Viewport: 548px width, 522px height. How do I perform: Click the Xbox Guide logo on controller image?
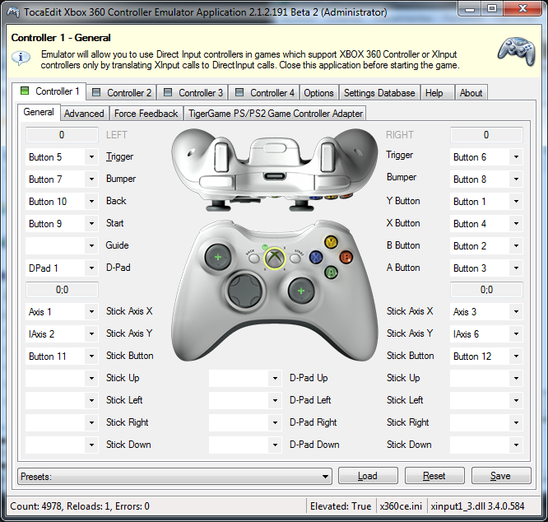(275, 259)
